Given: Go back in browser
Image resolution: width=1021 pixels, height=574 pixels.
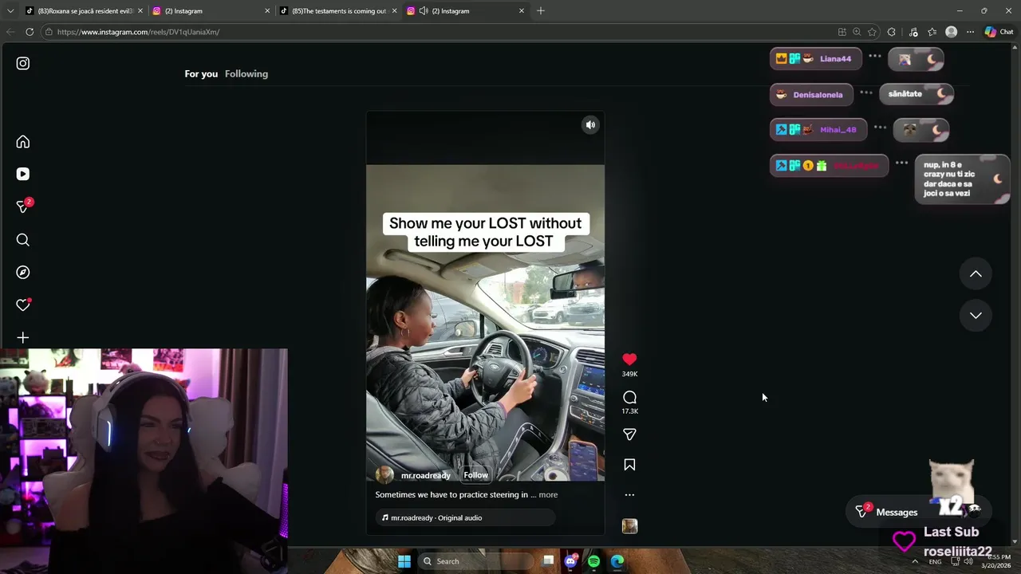Looking at the screenshot, I should (x=10, y=32).
